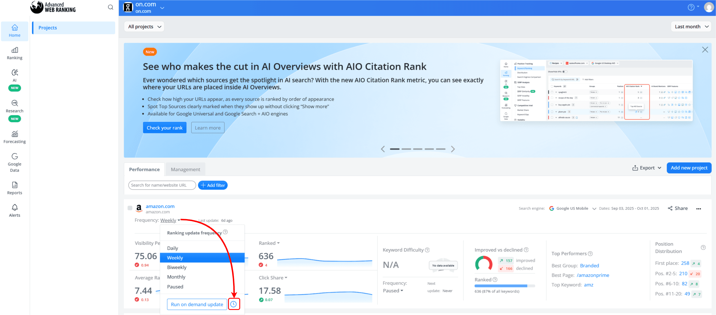Open Google Data section in sidebar
Screen dimensions: 716x315
coord(15,163)
